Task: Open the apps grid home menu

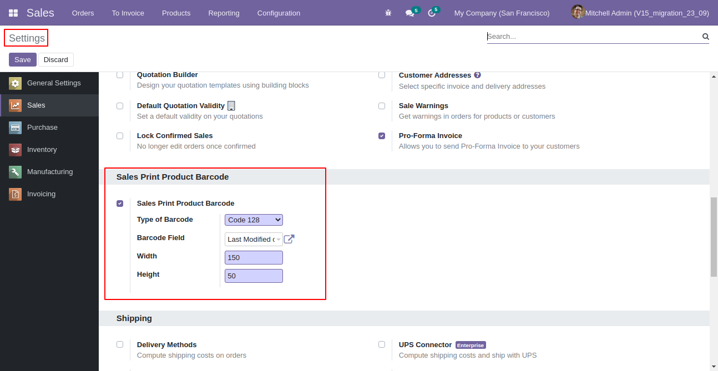Action: [x=13, y=13]
